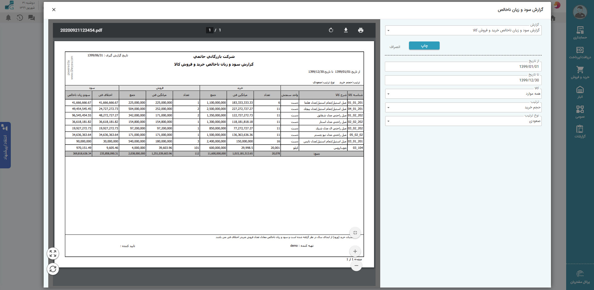Image resolution: width=594 pixels, height=290 pixels.
Task: Close the report dialog with X
Action: tap(54, 10)
